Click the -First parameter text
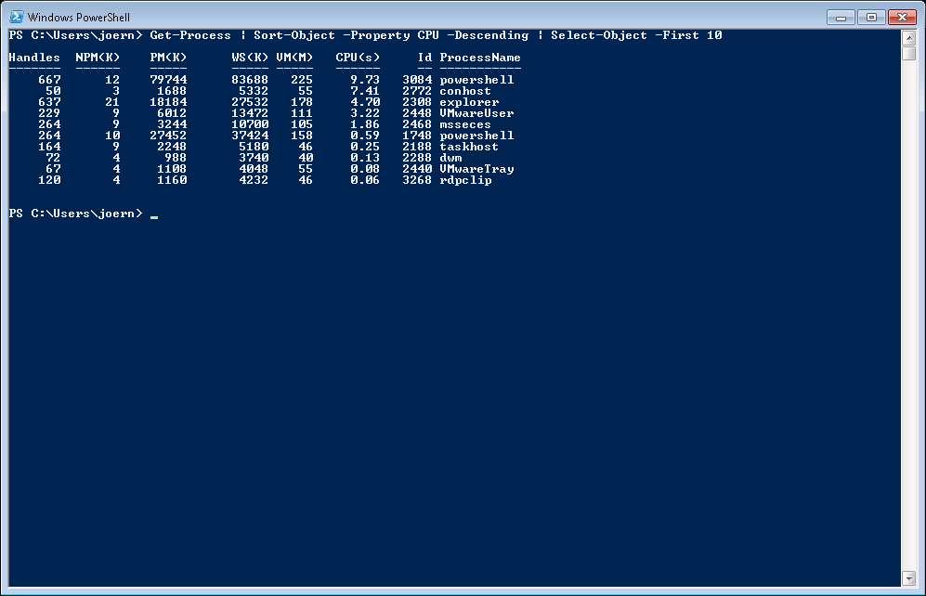This screenshot has height=596, width=926. coord(677,35)
